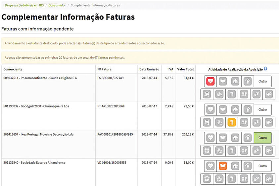Click the Data Emissão column header

coord(149,69)
